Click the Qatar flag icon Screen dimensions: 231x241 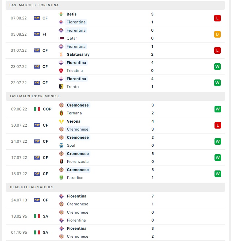[62, 38]
